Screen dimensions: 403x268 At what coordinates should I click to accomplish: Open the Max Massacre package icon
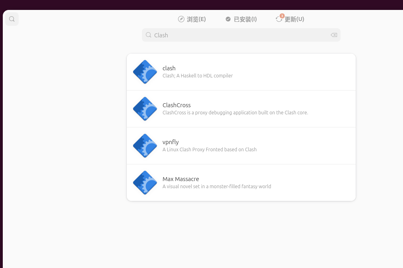pyautogui.click(x=145, y=183)
